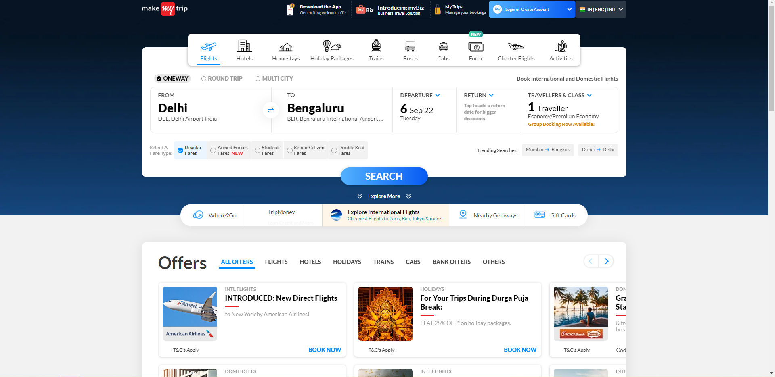Open the country and currency selector
775x377 pixels.
point(601,9)
